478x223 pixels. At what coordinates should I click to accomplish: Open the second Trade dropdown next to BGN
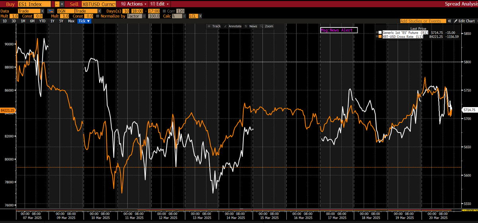pos(99,11)
